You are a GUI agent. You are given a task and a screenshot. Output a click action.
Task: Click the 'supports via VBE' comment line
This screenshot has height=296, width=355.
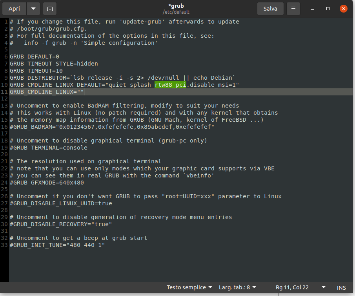[142, 168]
